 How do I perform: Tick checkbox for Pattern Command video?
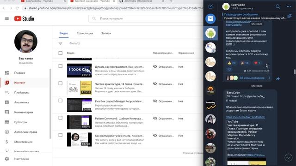coord(61,118)
